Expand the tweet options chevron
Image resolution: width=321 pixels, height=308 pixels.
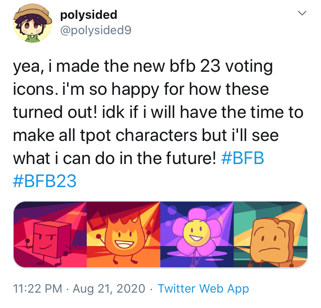(x=302, y=14)
